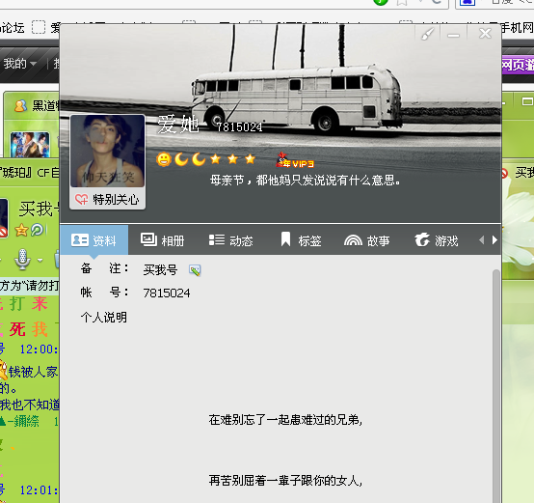Click the line 在难别忘了一起患难过的兄弟

click(285, 420)
